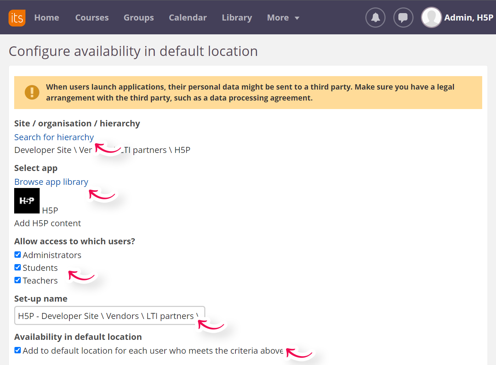Open the notifications bell

coord(375,17)
